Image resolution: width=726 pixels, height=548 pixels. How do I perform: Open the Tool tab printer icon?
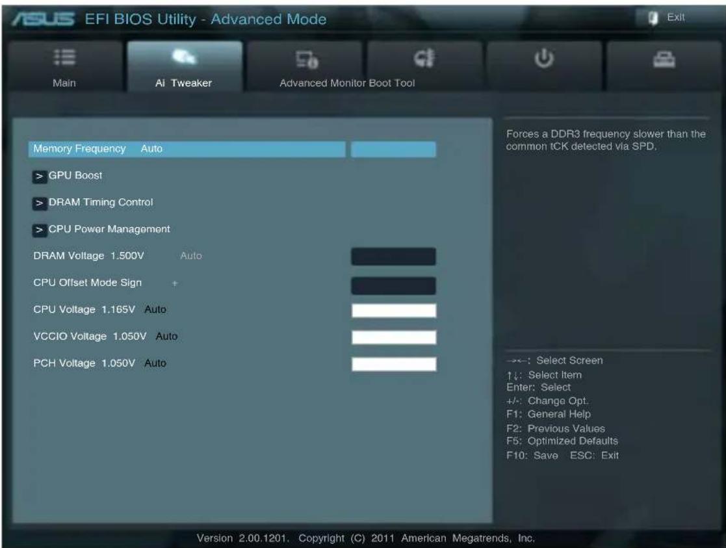pyautogui.click(x=664, y=59)
